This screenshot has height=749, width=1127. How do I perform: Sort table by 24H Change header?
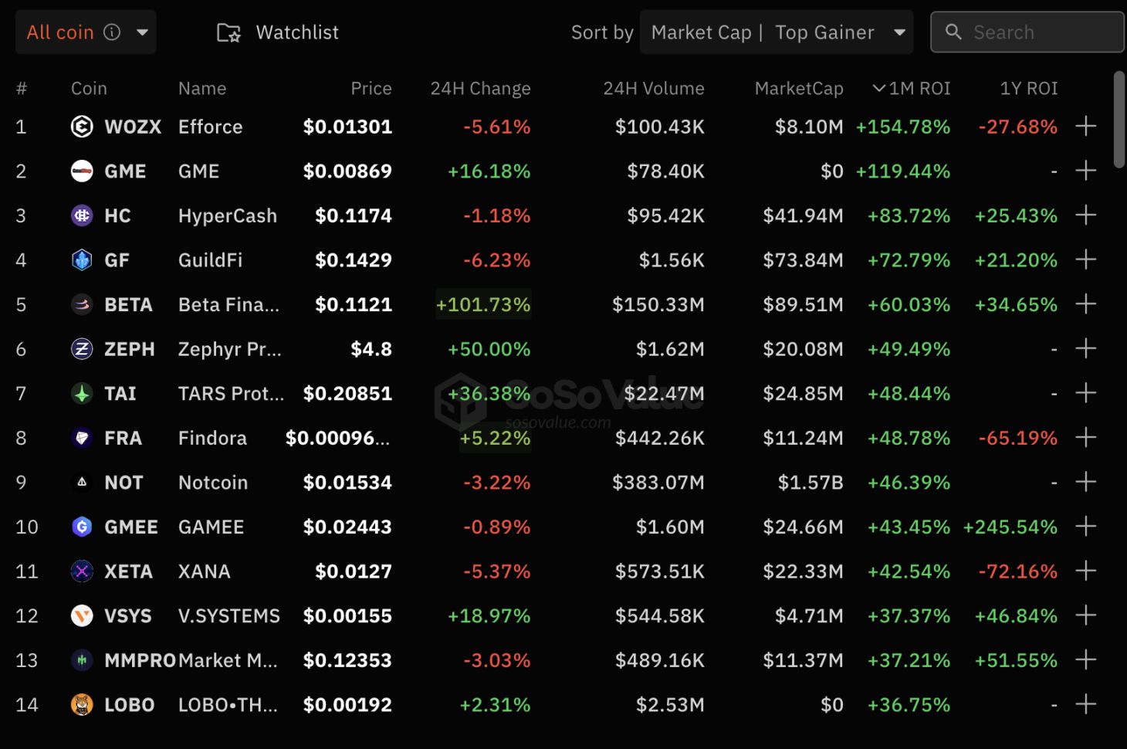(480, 89)
